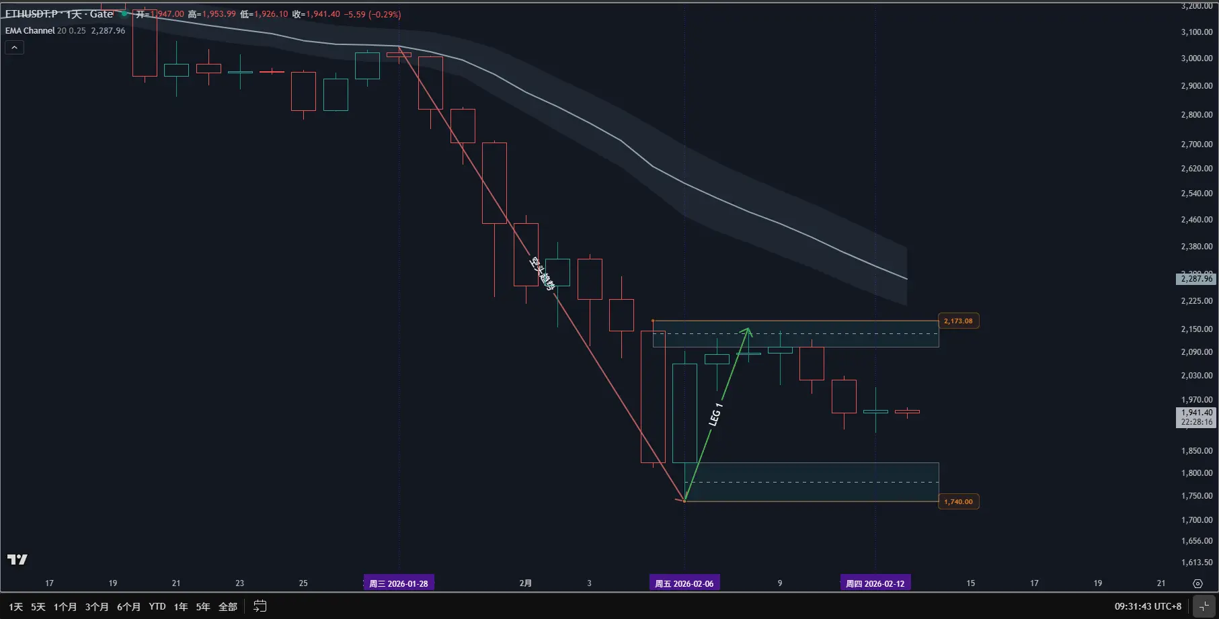
Task: Click the 2,540.00 price axis label
Action: pos(1197,194)
